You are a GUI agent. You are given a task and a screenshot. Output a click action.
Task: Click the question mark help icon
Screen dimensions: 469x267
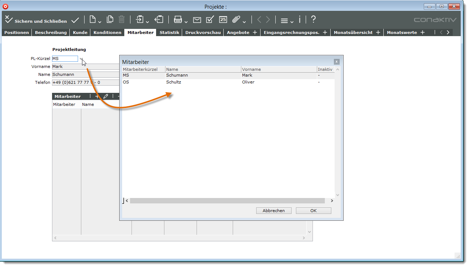coord(313,20)
